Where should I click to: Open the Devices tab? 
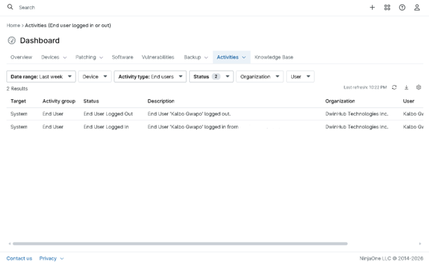[50, 57]
